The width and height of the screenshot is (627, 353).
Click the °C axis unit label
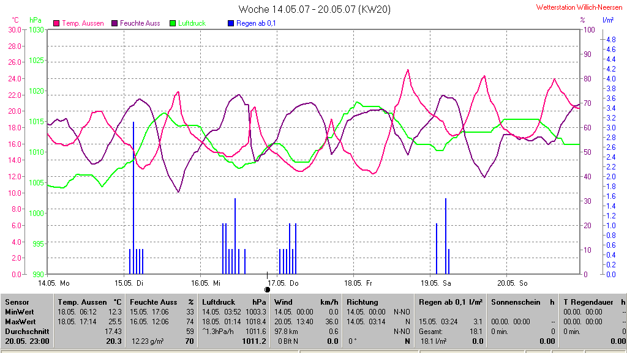(15, 20)
